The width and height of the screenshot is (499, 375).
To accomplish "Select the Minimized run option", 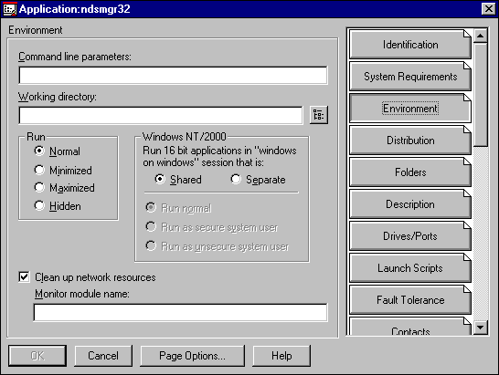I will click(63, 171).
